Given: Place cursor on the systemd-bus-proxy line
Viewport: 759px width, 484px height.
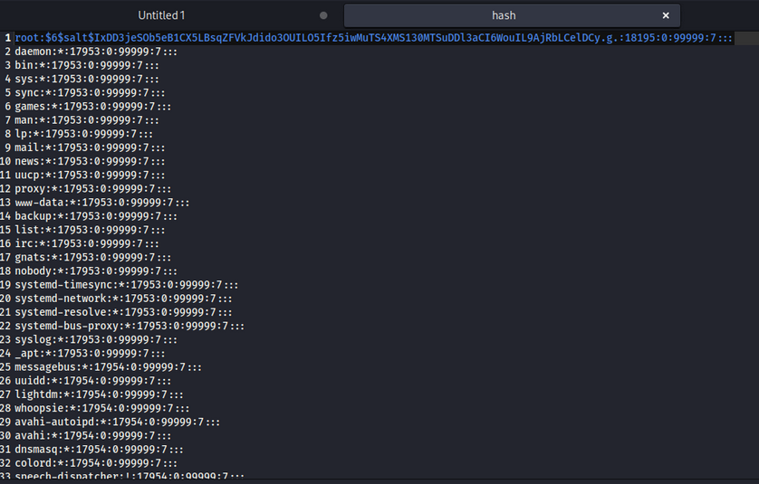Looking at the screenshot, I should click(x=129, y=326).
